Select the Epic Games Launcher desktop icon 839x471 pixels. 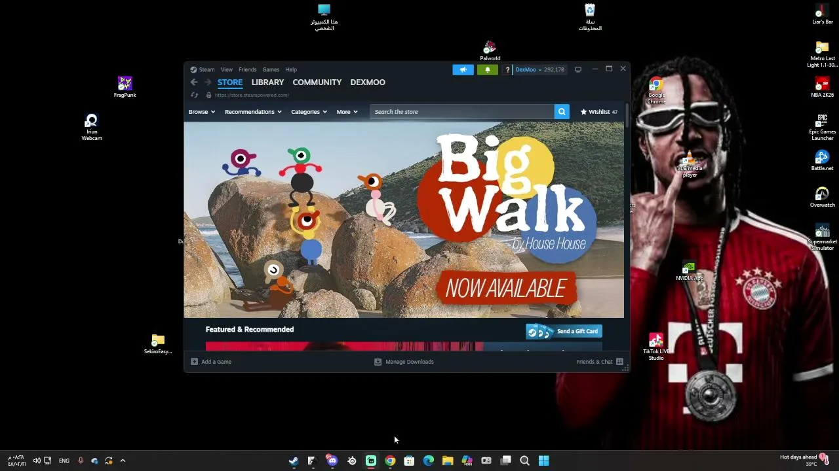[x=822, y=128]
